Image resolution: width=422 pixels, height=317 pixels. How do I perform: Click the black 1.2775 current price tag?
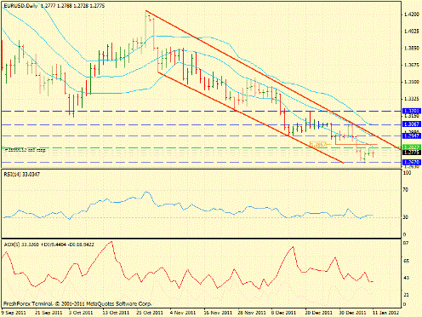pyautogui.click(x=412, y=153)
